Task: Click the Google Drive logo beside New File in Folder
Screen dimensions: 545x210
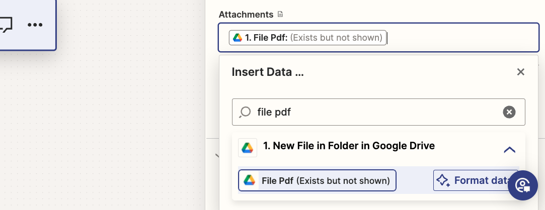Action: click(x=248, y=148)
